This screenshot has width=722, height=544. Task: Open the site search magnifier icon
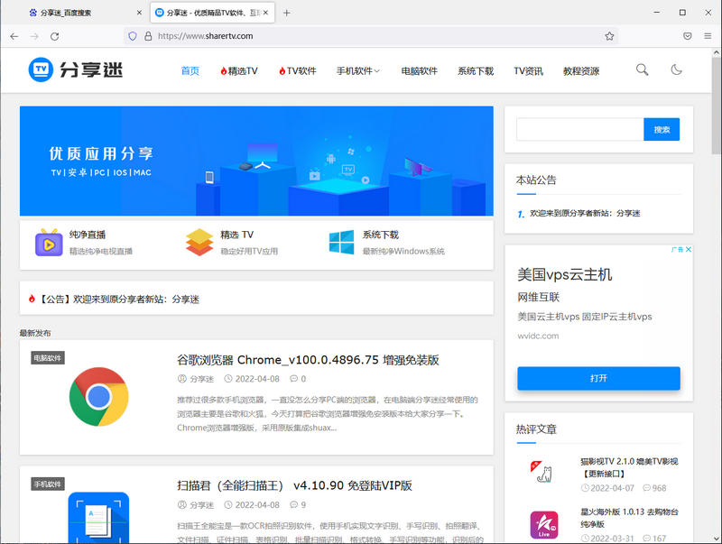[x=642, y=69]
